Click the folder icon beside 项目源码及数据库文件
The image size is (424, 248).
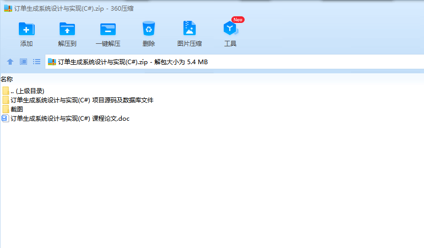pos(6,100)
